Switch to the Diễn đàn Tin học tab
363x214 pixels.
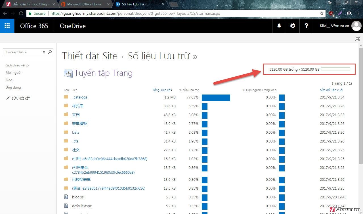click(x=31, y=4)
